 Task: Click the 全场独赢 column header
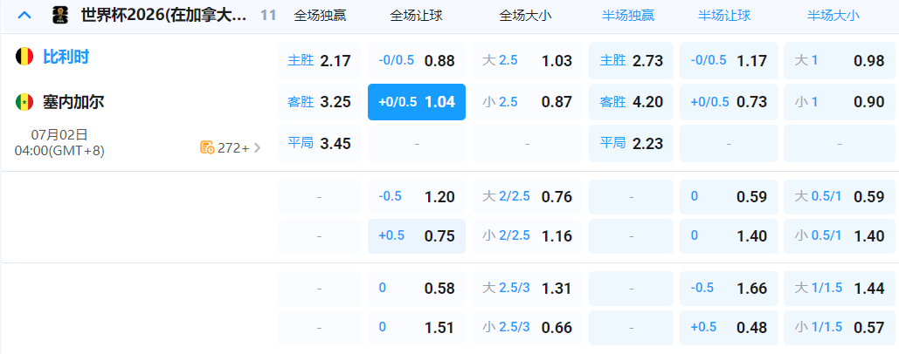(x=320, y=16)
